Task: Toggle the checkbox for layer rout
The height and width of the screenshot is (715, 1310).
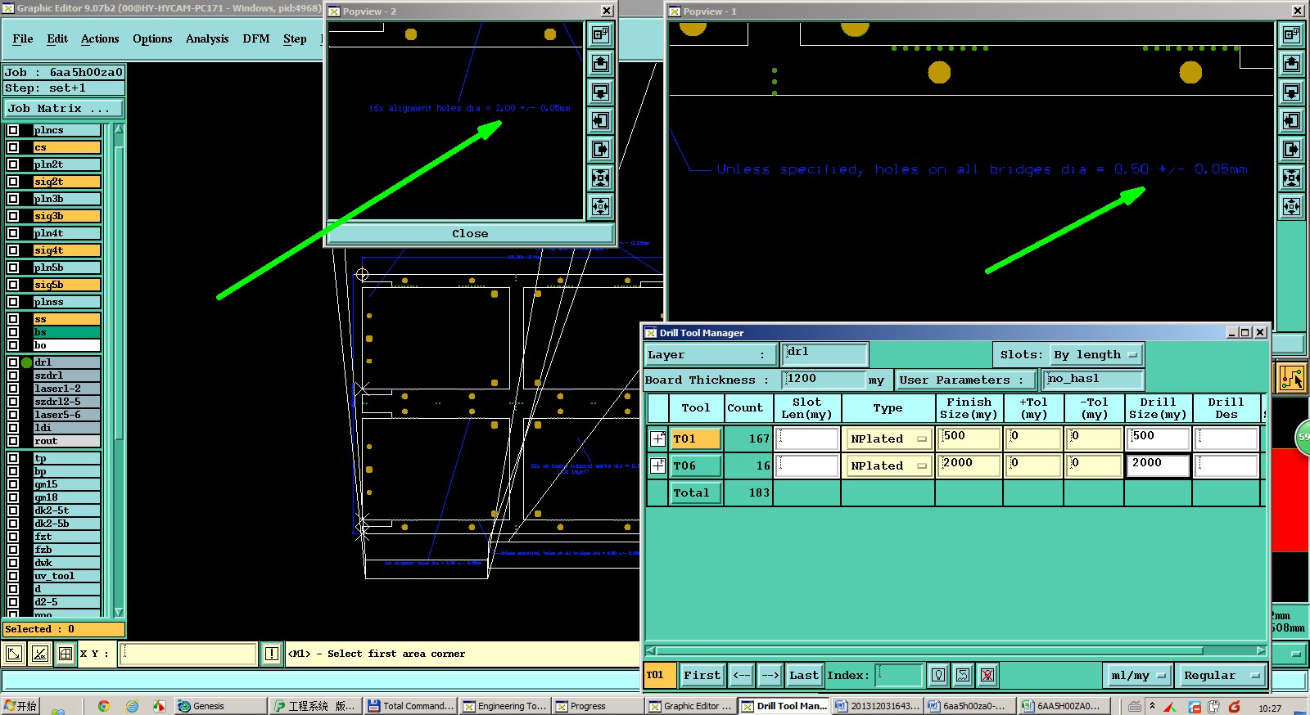Action: point(13,441)
